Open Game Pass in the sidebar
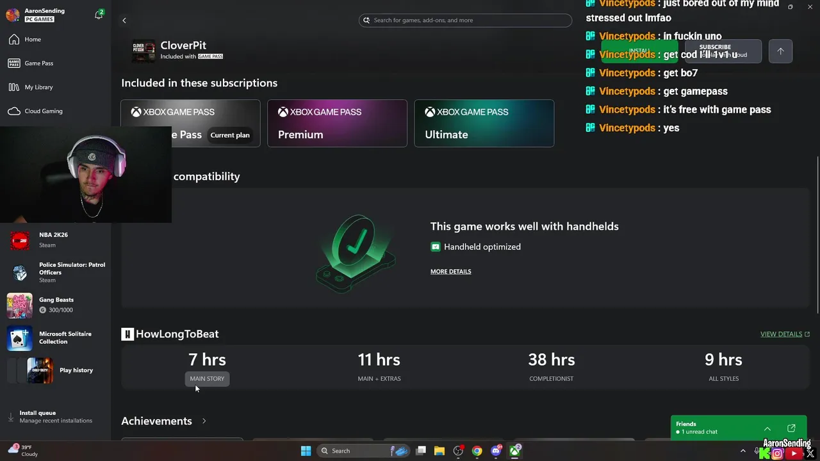Image resolution: width=820 pixels, height=461 pixels. pos(39,63)
